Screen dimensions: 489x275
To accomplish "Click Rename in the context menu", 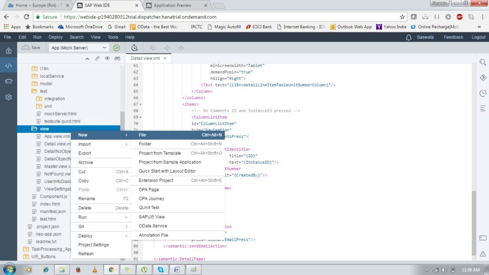I will pos(101,199).
